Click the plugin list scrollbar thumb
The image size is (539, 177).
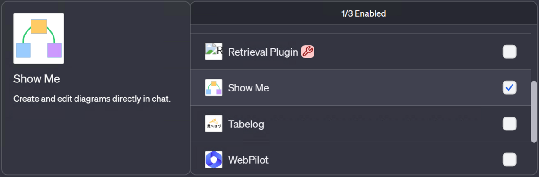[534, 112]
